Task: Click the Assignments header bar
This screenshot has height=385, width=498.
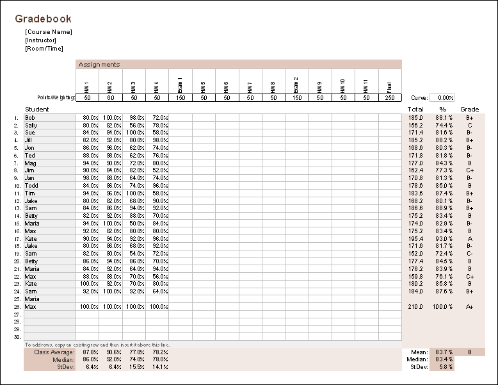Action: pos(238,65)
